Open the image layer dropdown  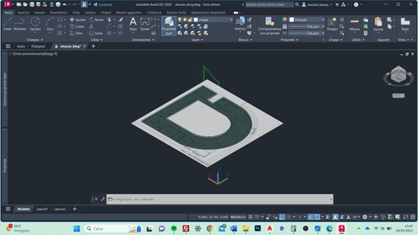tap(213, 20)
